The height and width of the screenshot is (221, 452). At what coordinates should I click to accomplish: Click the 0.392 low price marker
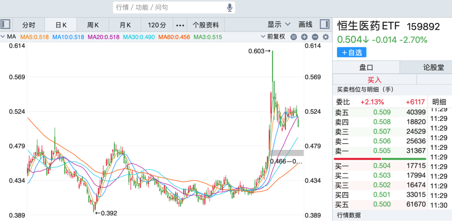point(106,213)
